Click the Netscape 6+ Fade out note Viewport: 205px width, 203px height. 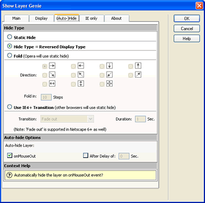60,130
